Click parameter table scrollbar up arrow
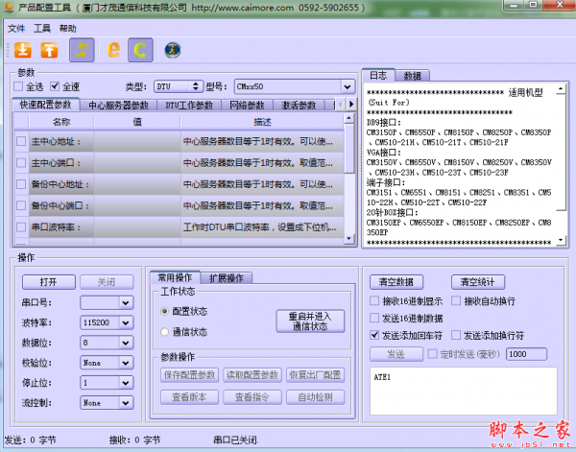 pyautogui.click(x=349, y=118)
